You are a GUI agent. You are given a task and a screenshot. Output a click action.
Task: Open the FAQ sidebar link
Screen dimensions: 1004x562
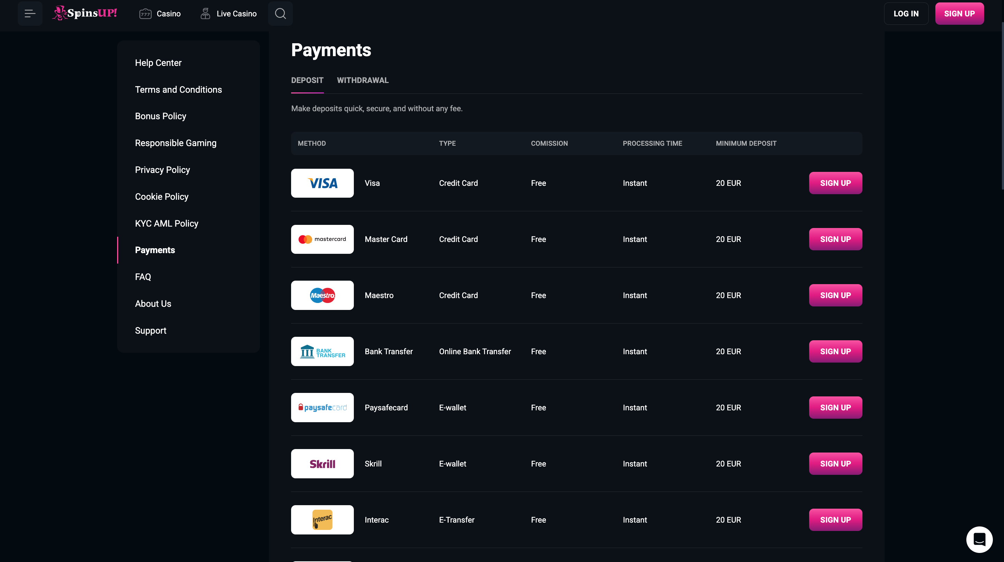[143, 277]
